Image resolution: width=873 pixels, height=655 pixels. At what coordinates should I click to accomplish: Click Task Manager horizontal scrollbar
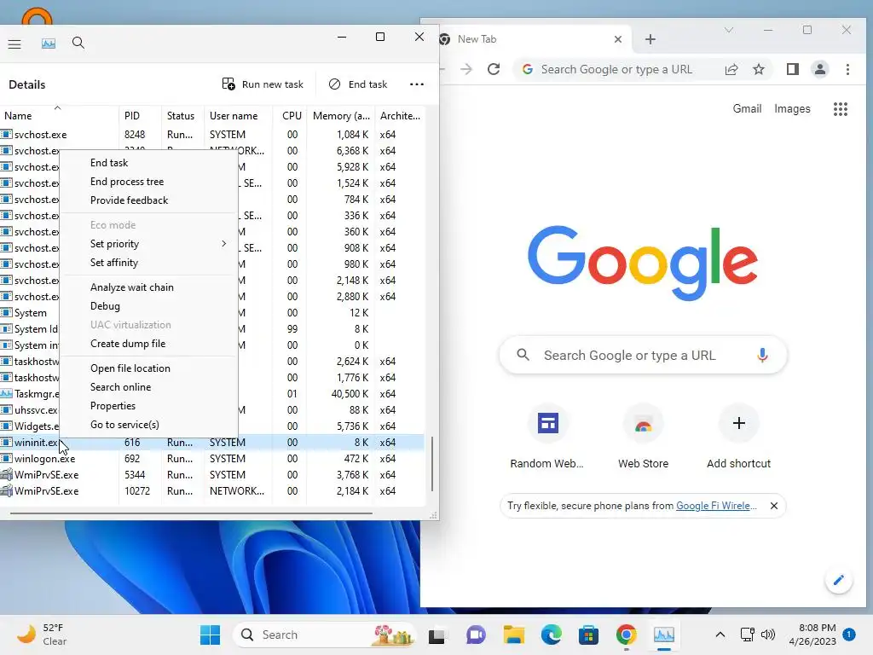pyautogui.click(x=191, y=513)
